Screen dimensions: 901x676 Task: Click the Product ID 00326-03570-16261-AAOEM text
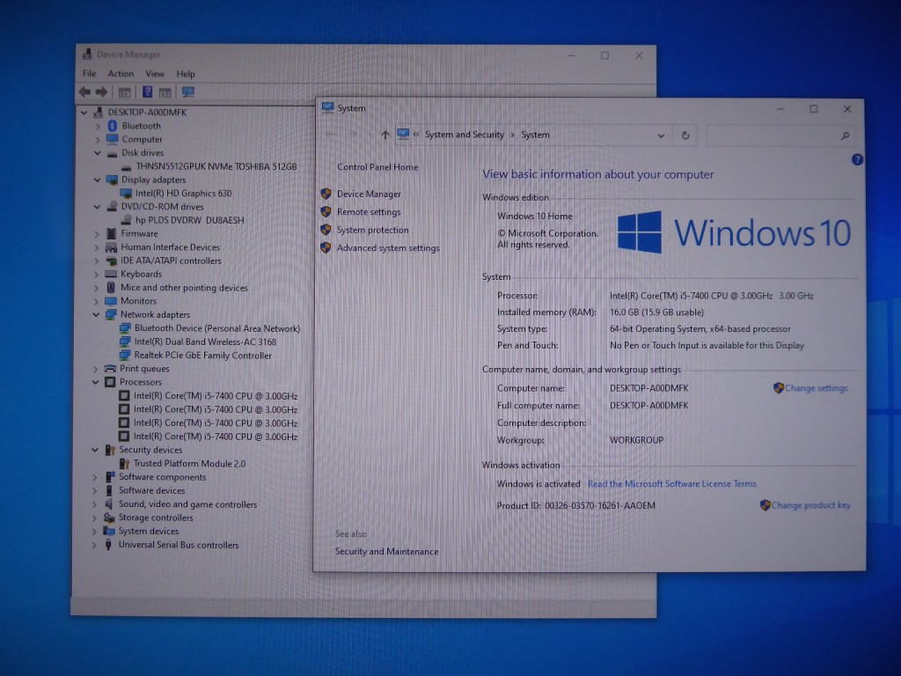[x=575, y=506]
